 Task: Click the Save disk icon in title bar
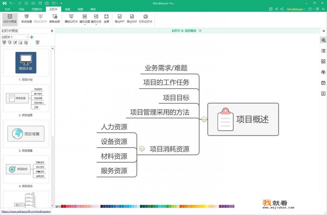[40, 3]
